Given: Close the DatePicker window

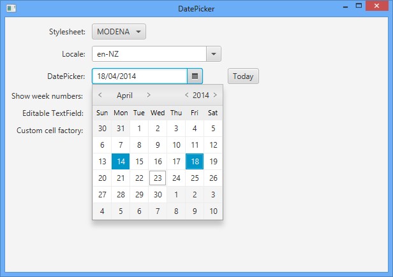Looking at the screenshot, I should click(x=378, y=6).
